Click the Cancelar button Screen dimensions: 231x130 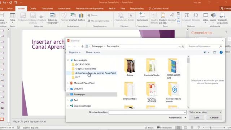214,118
